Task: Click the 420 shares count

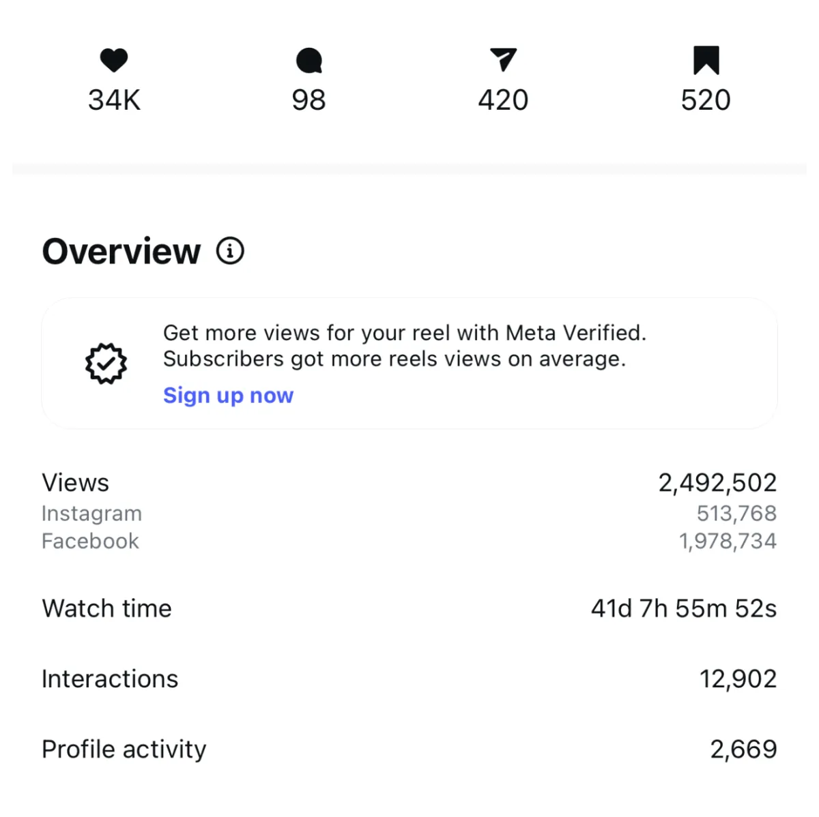Action: coord(503,100)
